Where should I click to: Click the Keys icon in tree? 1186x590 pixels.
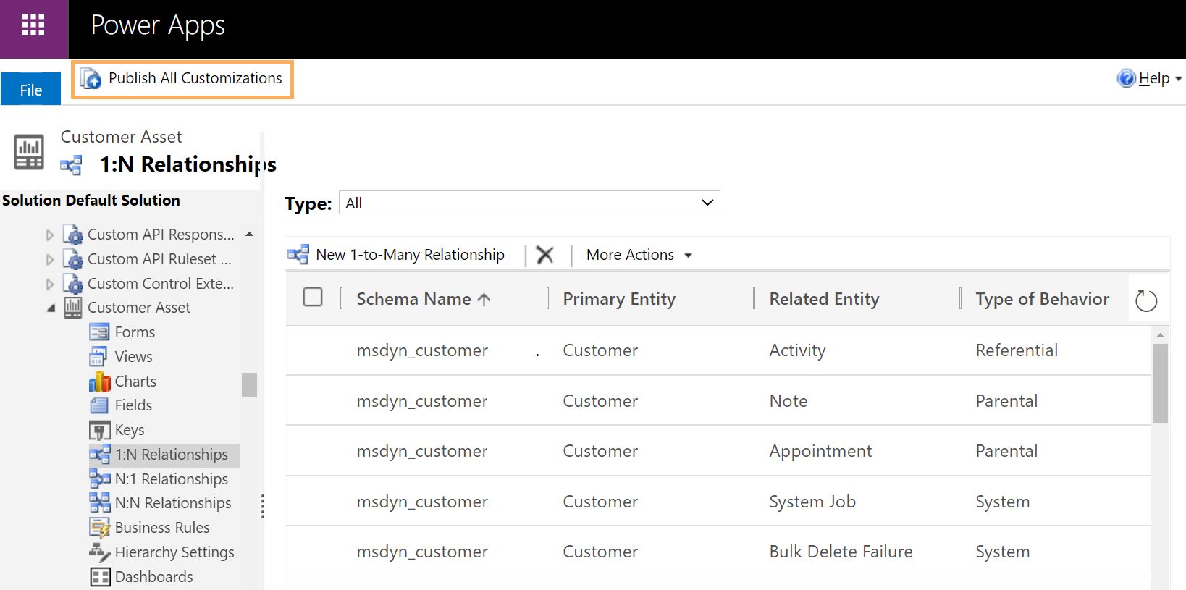pyautogui.click(x=99, y=430)
